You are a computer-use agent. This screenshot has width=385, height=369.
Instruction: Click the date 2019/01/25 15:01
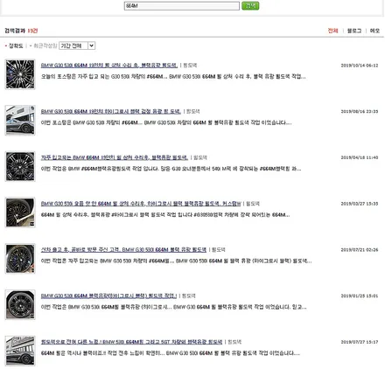click(360, 296)
